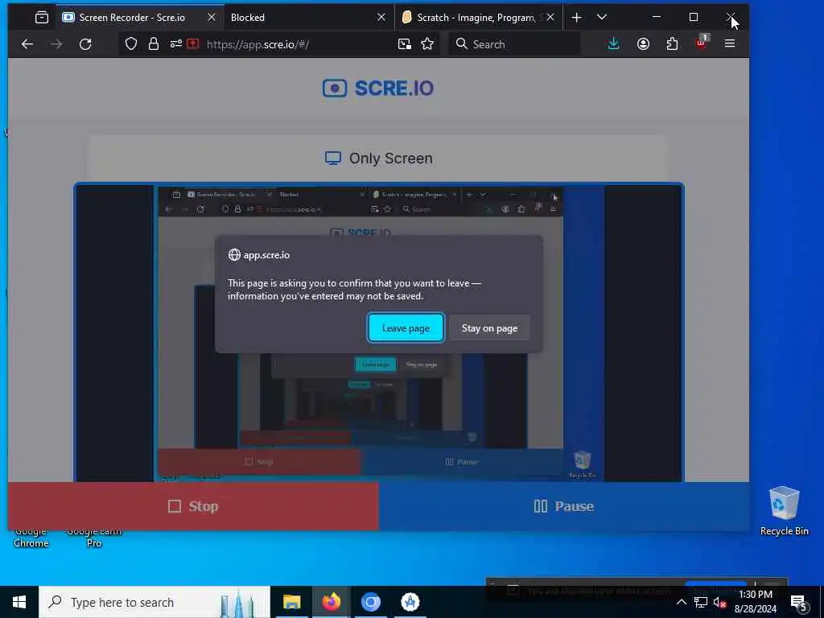This screenshot has height=618, width=824.
Task: Open picture-in-picture icon in address bar
Action: click(404, 44)
